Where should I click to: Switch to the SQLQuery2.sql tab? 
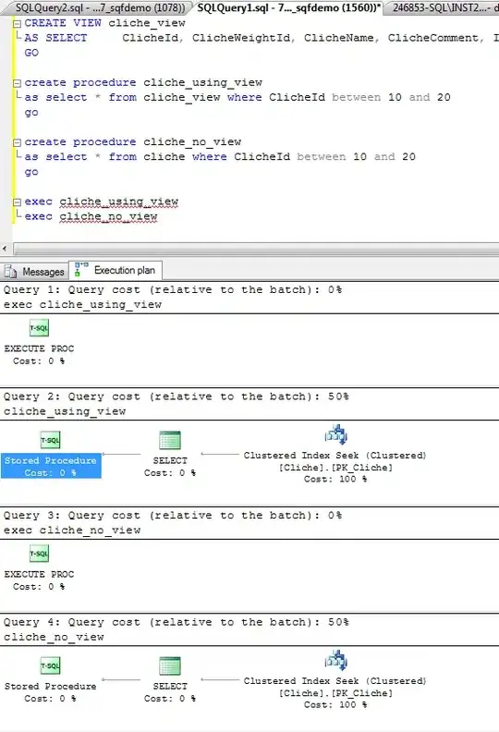100,8
